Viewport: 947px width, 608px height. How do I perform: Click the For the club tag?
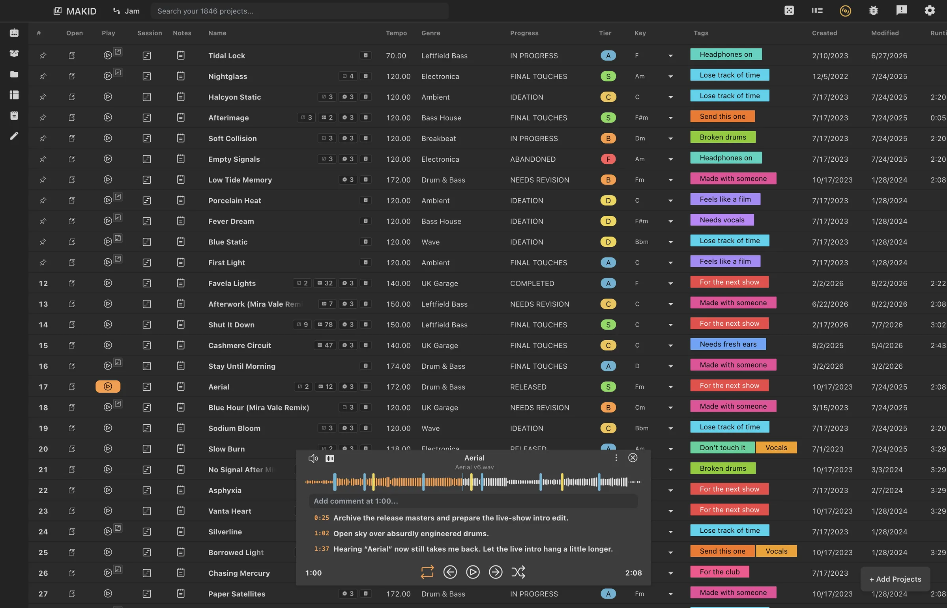point(719,572)
